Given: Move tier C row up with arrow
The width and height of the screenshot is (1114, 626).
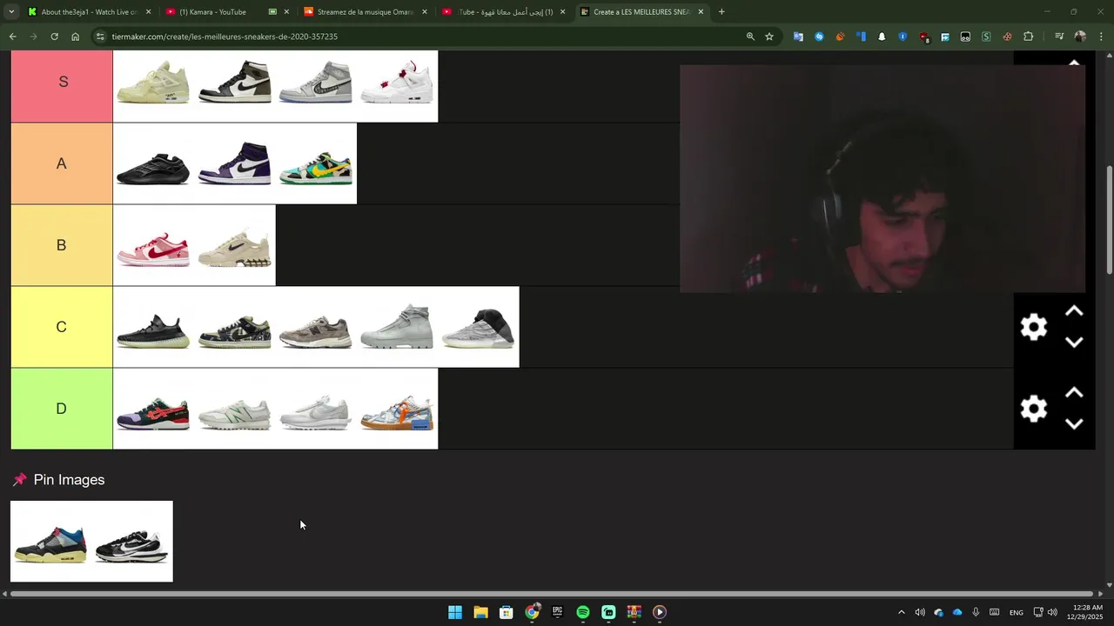Looking at the screenshot, I should tap(1074, 311).
